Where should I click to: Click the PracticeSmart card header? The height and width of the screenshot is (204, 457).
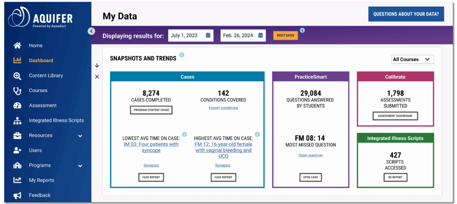point(311,77)
